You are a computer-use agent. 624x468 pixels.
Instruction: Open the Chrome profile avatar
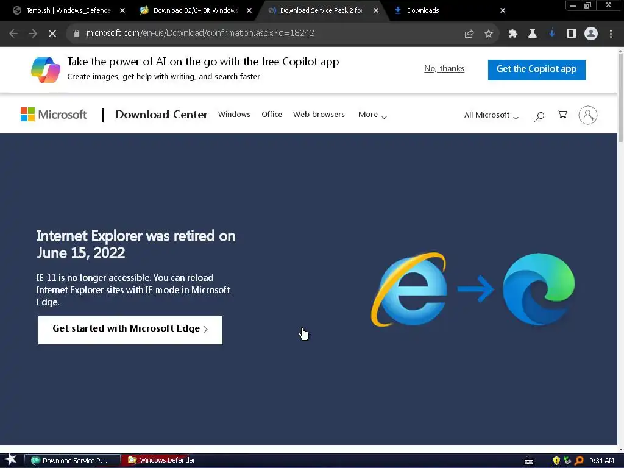[x=591, y=34]
